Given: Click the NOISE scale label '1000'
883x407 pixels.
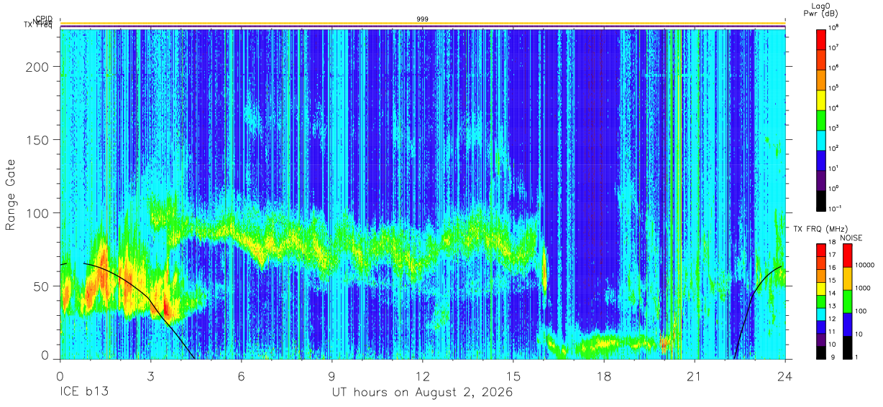Looking at the screenshot, I should 861,288.
